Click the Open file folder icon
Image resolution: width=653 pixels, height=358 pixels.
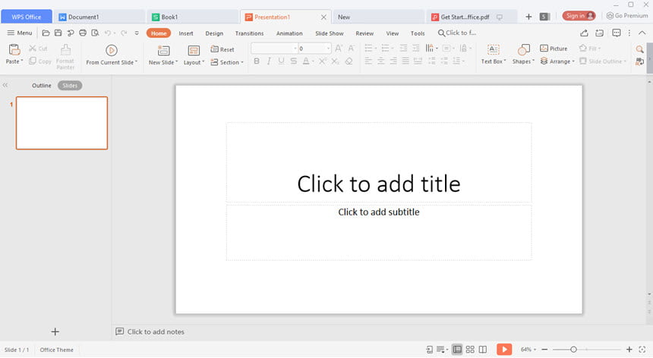(x=46, y=33)
